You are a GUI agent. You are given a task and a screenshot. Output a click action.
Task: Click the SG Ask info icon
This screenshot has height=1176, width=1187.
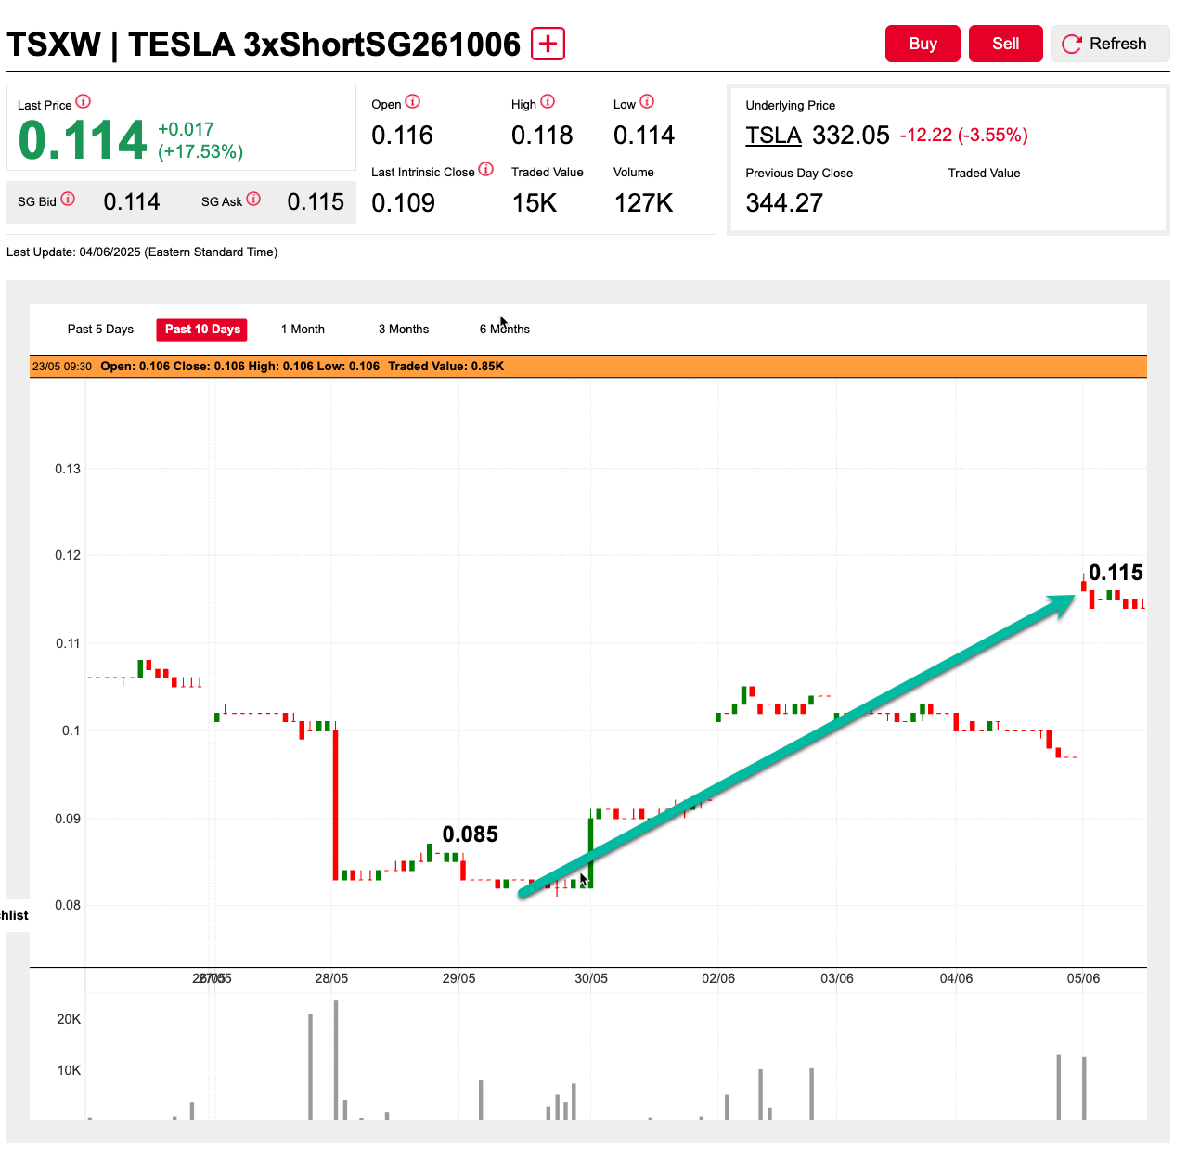[253, 200]
